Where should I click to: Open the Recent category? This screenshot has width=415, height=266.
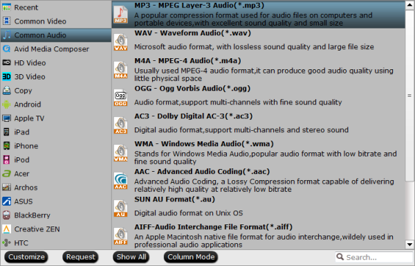[56, 8]
